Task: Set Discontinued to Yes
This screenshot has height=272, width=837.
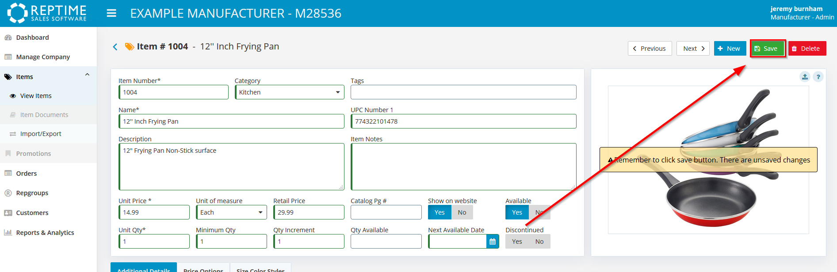Action: pos(517,242)
